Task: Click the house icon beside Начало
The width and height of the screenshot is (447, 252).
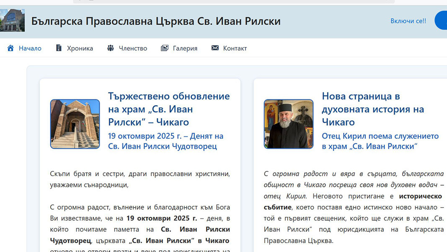Action: tap(10, 48)
